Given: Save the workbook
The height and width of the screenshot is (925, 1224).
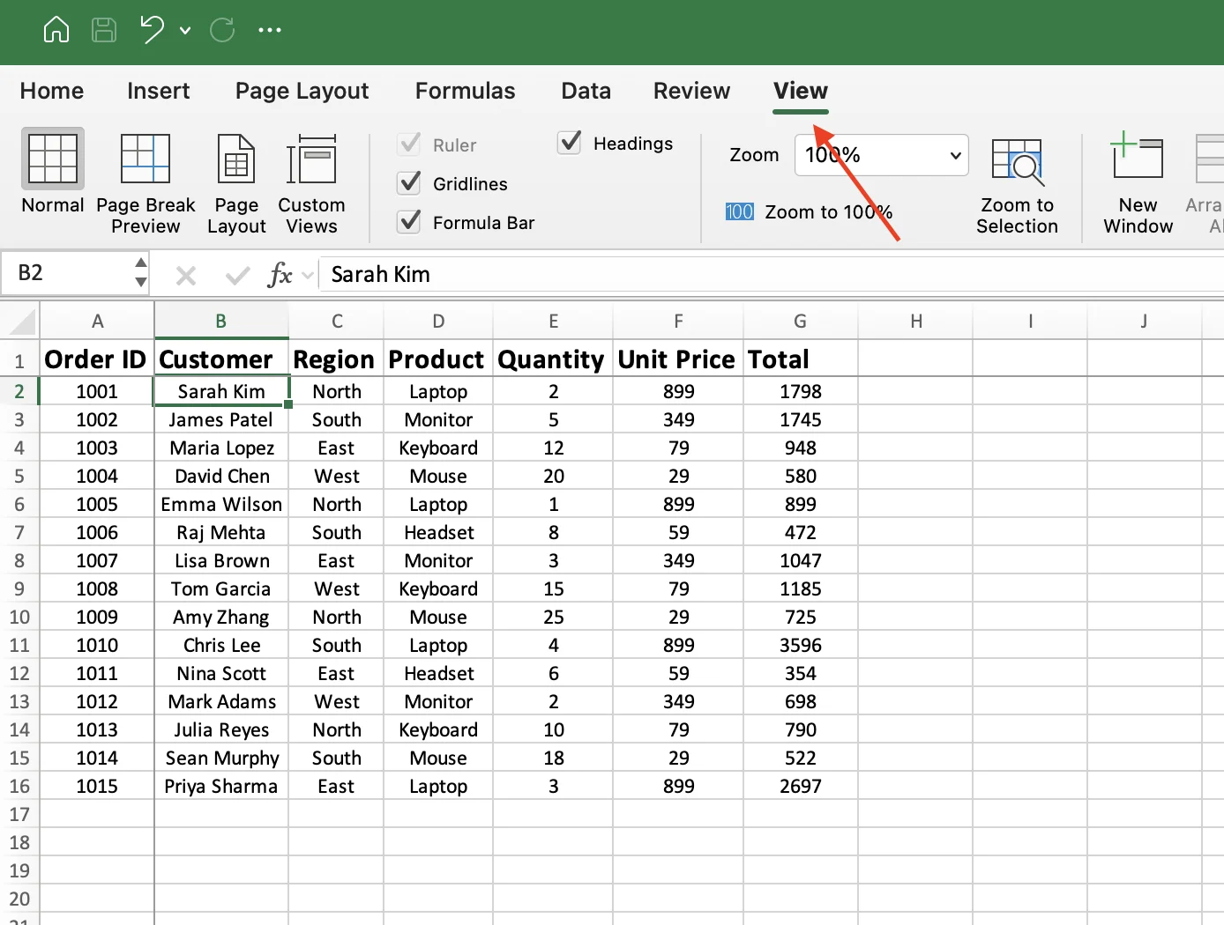Looking at the screenshot, I should [x=103, y=29].
